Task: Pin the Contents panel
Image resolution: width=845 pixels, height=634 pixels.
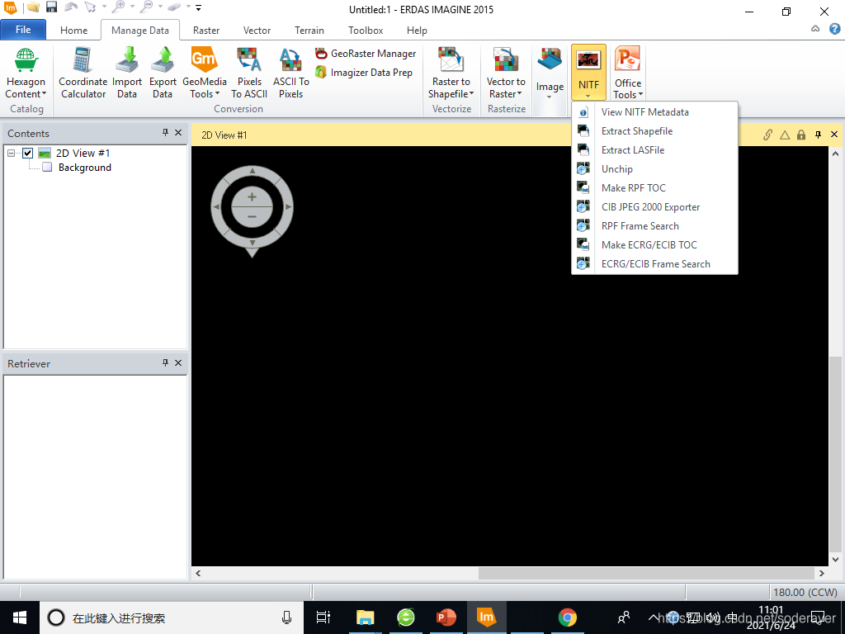Action: pos(165,133)
